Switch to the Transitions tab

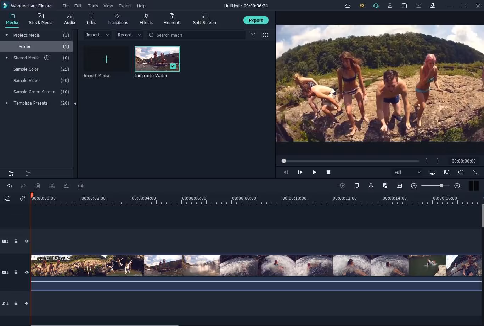point(118,19)
